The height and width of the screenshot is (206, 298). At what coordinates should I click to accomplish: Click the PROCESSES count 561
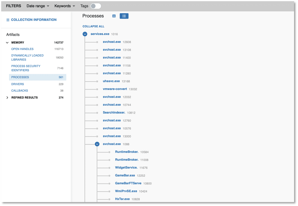tap(61, 77)
